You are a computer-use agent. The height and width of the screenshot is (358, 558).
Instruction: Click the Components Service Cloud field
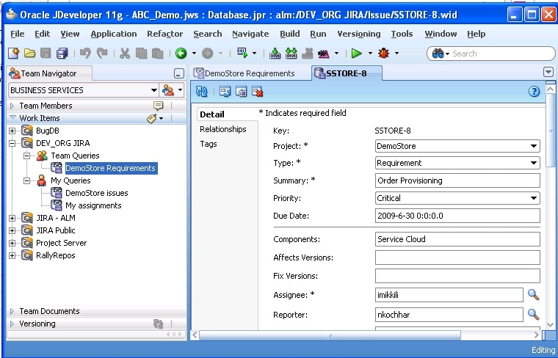(457, 239)
